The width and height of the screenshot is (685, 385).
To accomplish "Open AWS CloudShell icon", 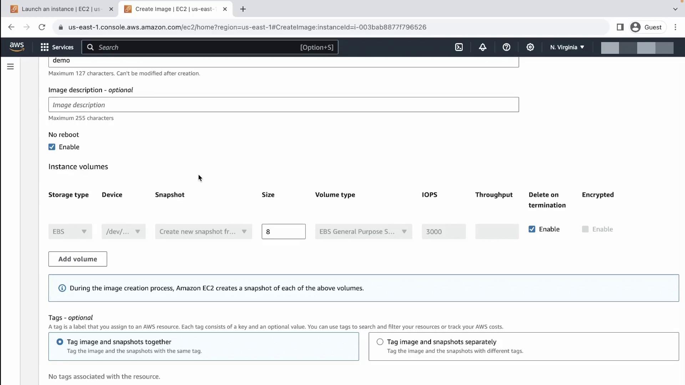I will click(x=459, y=47).
